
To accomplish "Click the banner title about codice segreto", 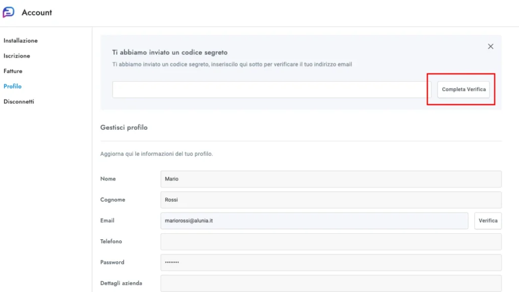I will tap(170, 52).
